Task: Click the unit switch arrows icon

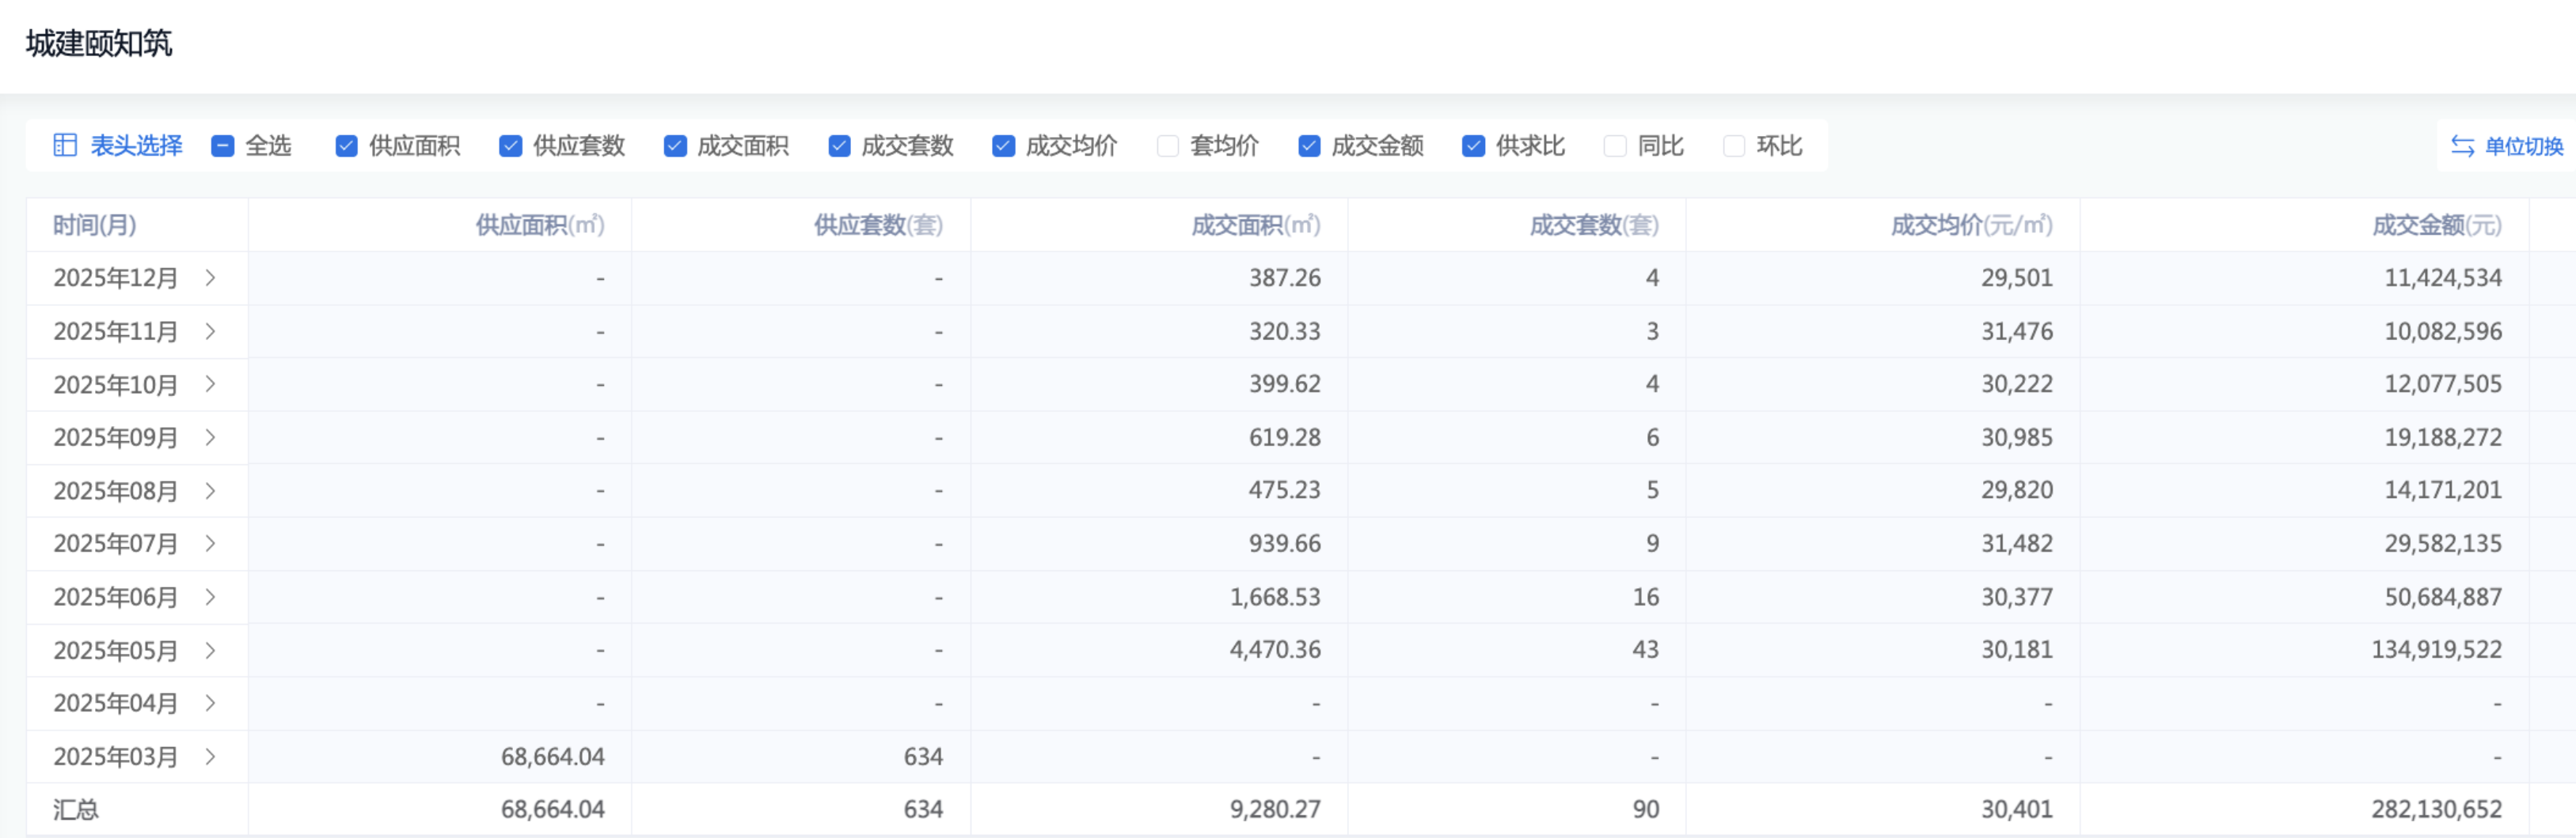Action: [x=2462, y=147]
